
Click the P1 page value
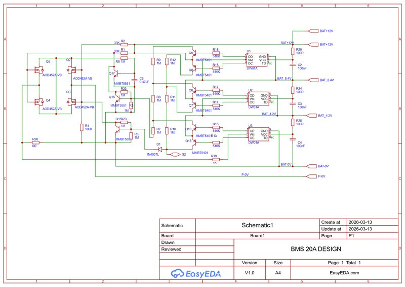[351, 236]
